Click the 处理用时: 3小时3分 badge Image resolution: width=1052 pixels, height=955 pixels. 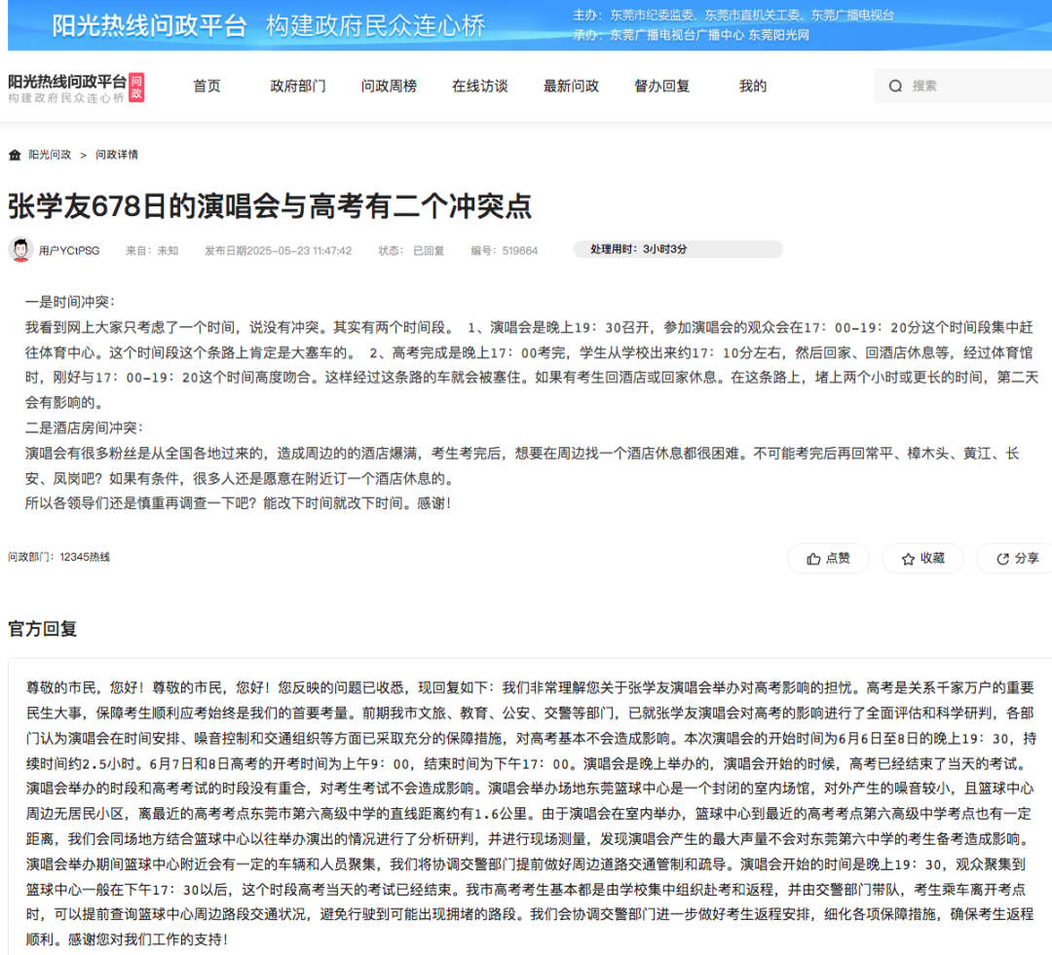pyautogui.click(x=678, y=249)
